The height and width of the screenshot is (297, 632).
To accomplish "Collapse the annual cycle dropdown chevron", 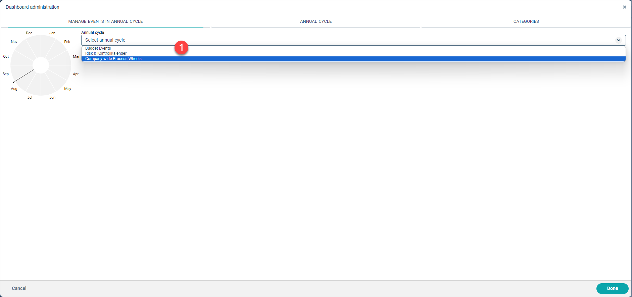I will [x=618, y=40].
